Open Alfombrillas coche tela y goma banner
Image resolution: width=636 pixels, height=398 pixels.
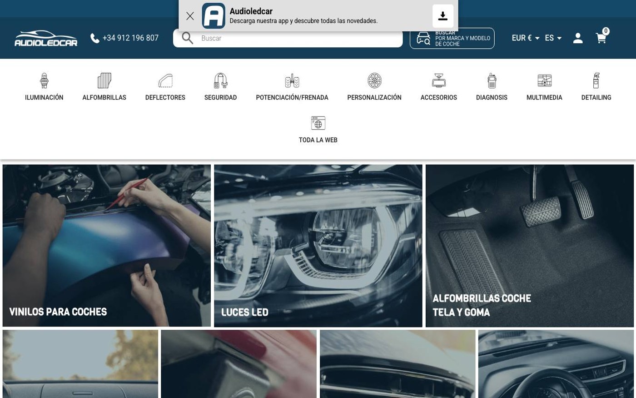pos(530,246)
